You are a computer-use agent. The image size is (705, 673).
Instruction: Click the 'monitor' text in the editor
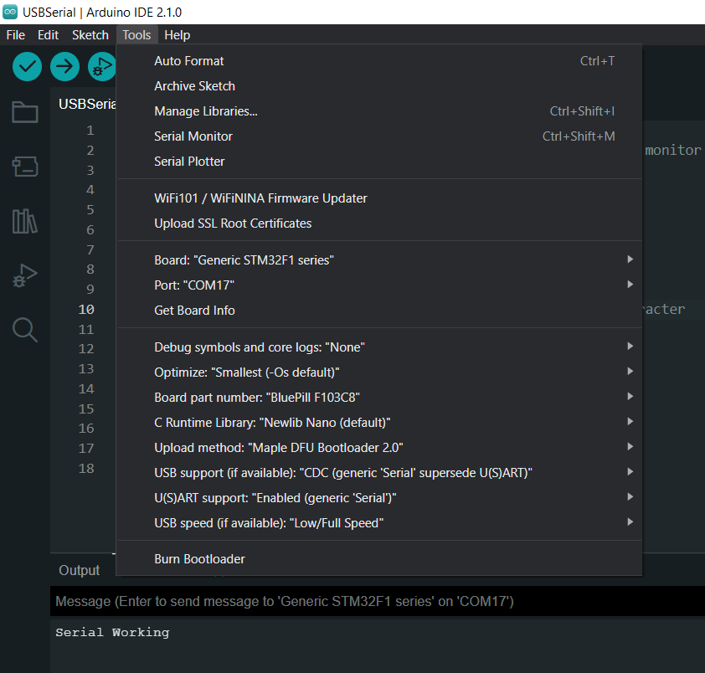[x=673, y=150]
